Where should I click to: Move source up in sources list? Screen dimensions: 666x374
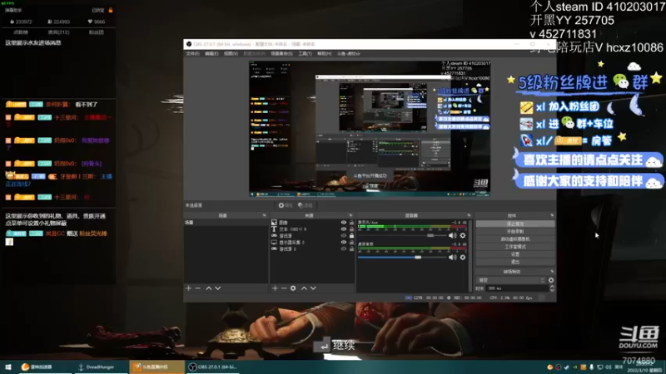tap(304, 288)
